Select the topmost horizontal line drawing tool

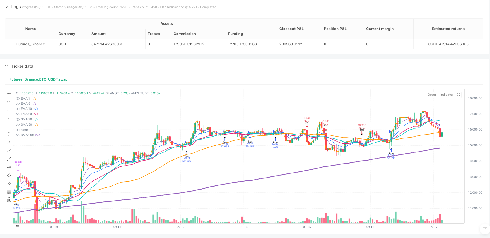9,93
